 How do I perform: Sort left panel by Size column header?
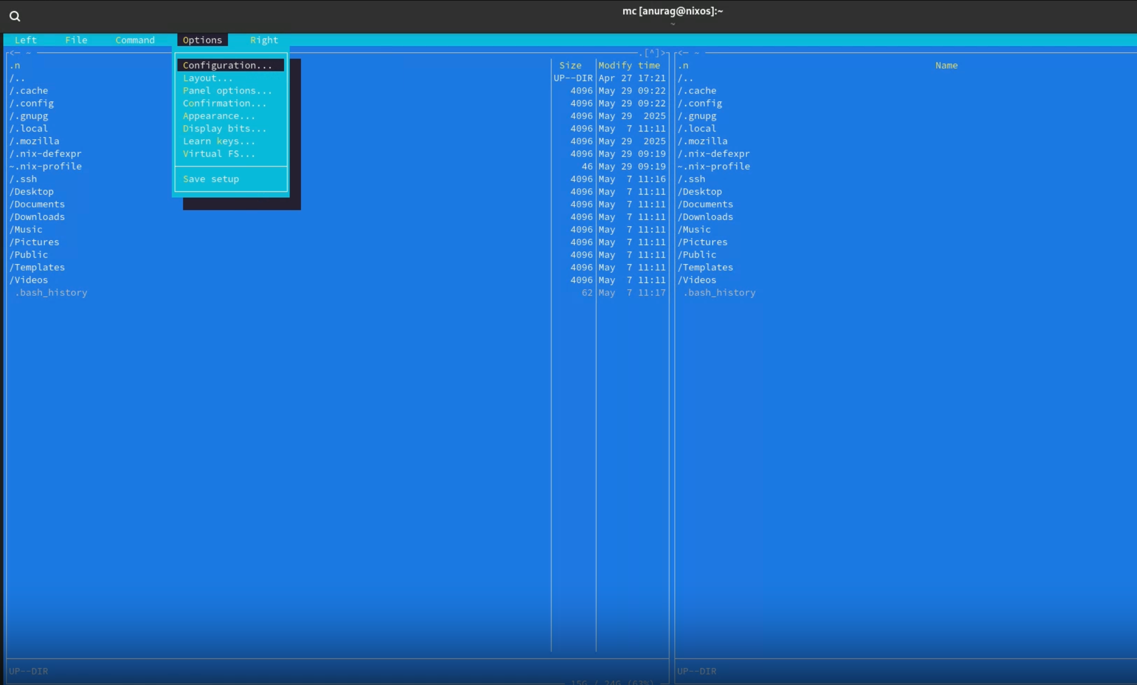pyautogui.click(x=570, y=65)
